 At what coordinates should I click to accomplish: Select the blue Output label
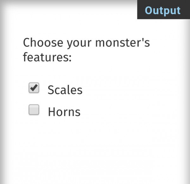162,10
